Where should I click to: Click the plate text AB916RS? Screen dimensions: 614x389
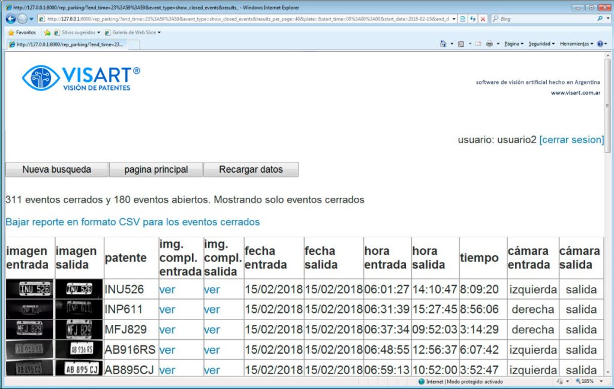tap(130, 350)
